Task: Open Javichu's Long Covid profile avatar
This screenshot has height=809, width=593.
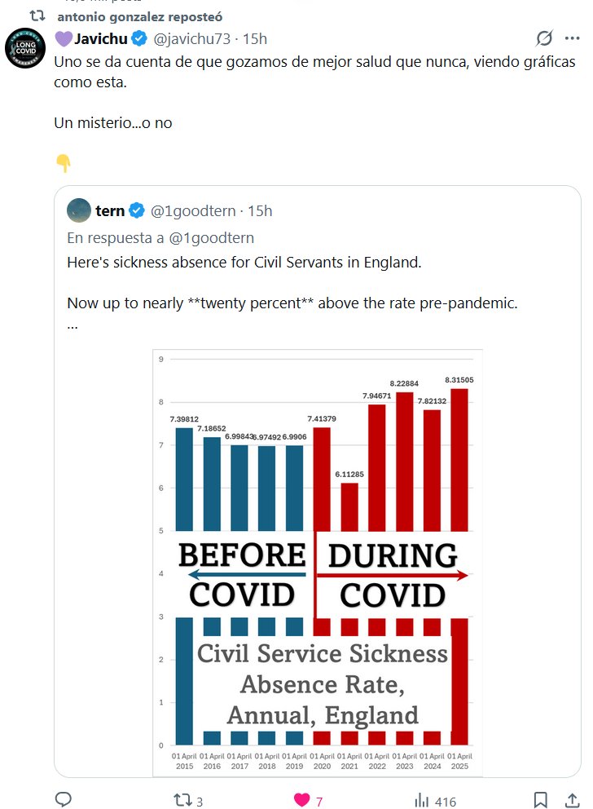Action: pyautogui.click(x=25, y=46)
